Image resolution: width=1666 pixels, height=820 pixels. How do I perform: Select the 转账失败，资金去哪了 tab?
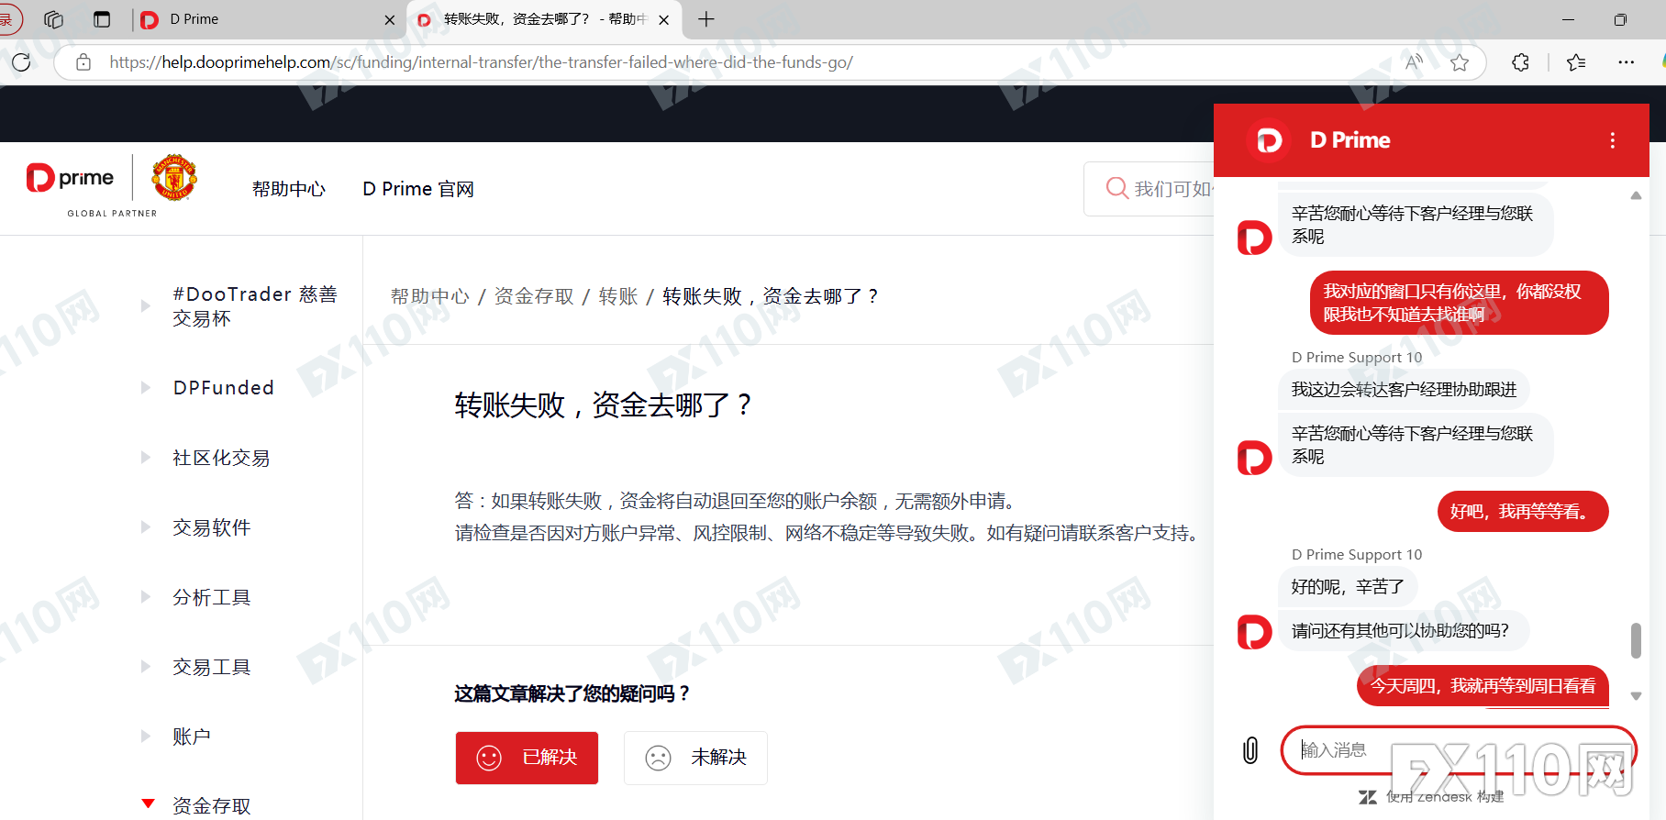pyautogui.click(x=545, y=19)
